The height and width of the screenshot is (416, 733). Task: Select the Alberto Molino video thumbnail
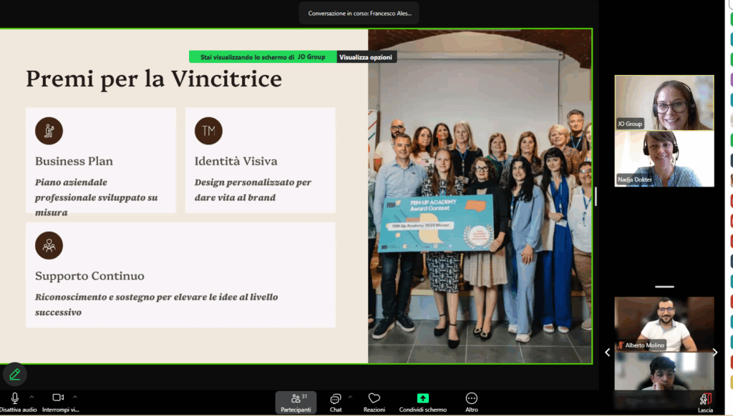(664, 324)
